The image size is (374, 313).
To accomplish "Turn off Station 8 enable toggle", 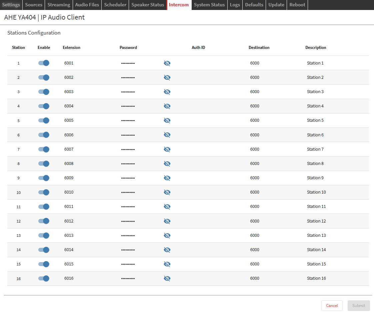I will coord(44,164).
